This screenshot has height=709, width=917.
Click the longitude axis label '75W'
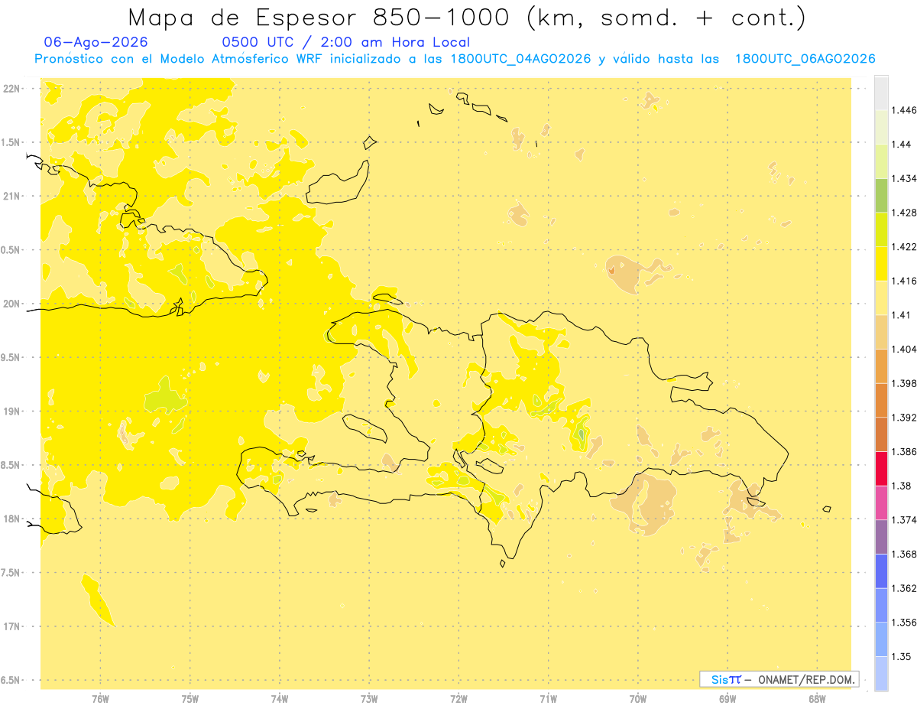pyautogui.click(x=190, y=699)
